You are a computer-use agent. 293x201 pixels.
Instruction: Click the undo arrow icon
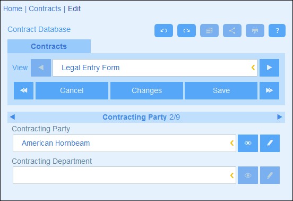point(163,30)
